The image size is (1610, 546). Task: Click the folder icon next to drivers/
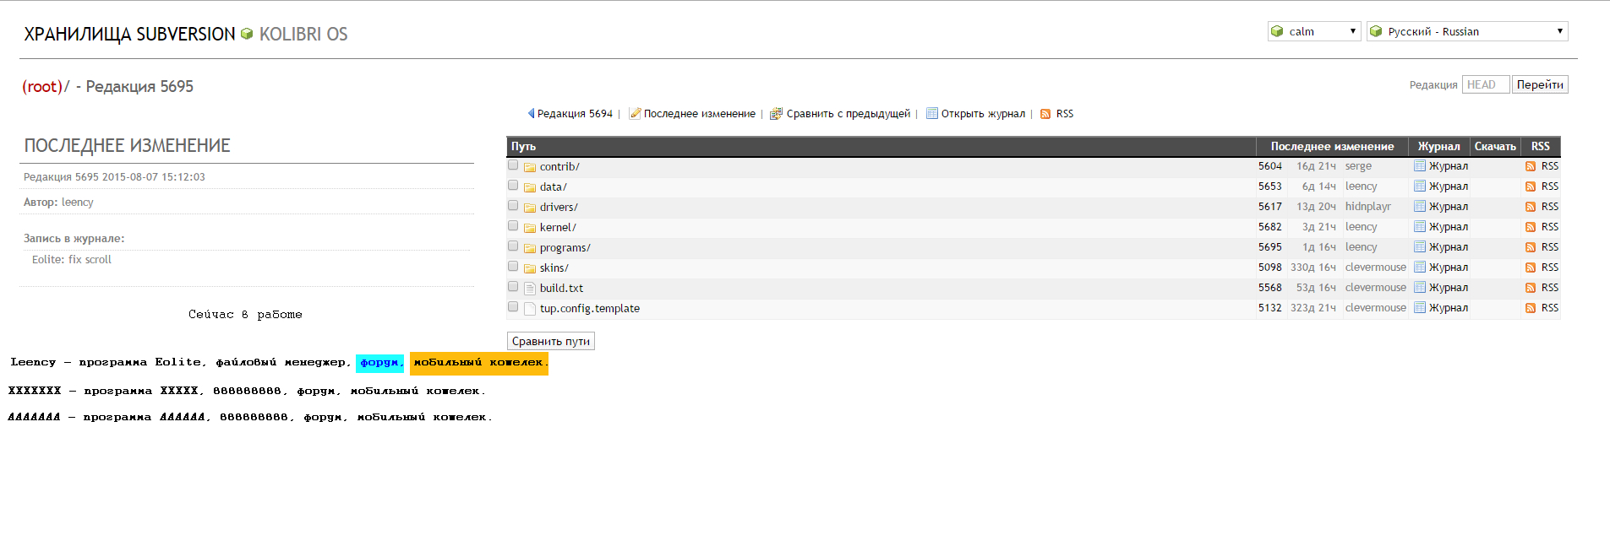pyautogui.click(x=530, y=208)
